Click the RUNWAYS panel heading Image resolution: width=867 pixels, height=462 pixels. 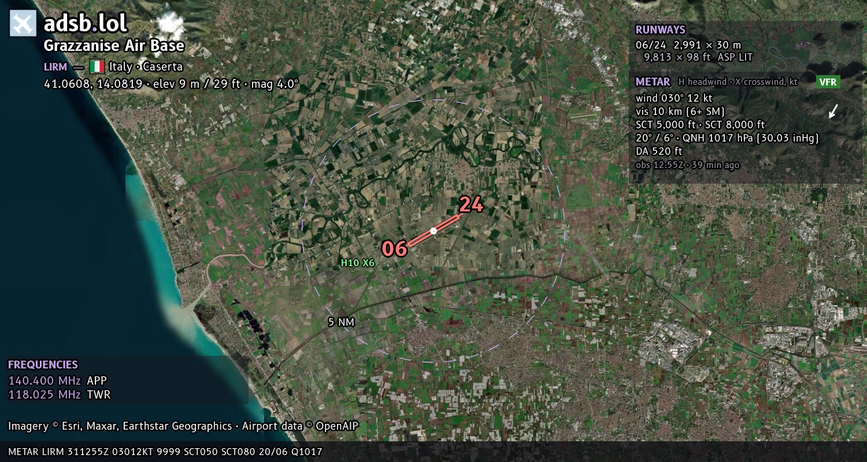(x=660, y=30)
